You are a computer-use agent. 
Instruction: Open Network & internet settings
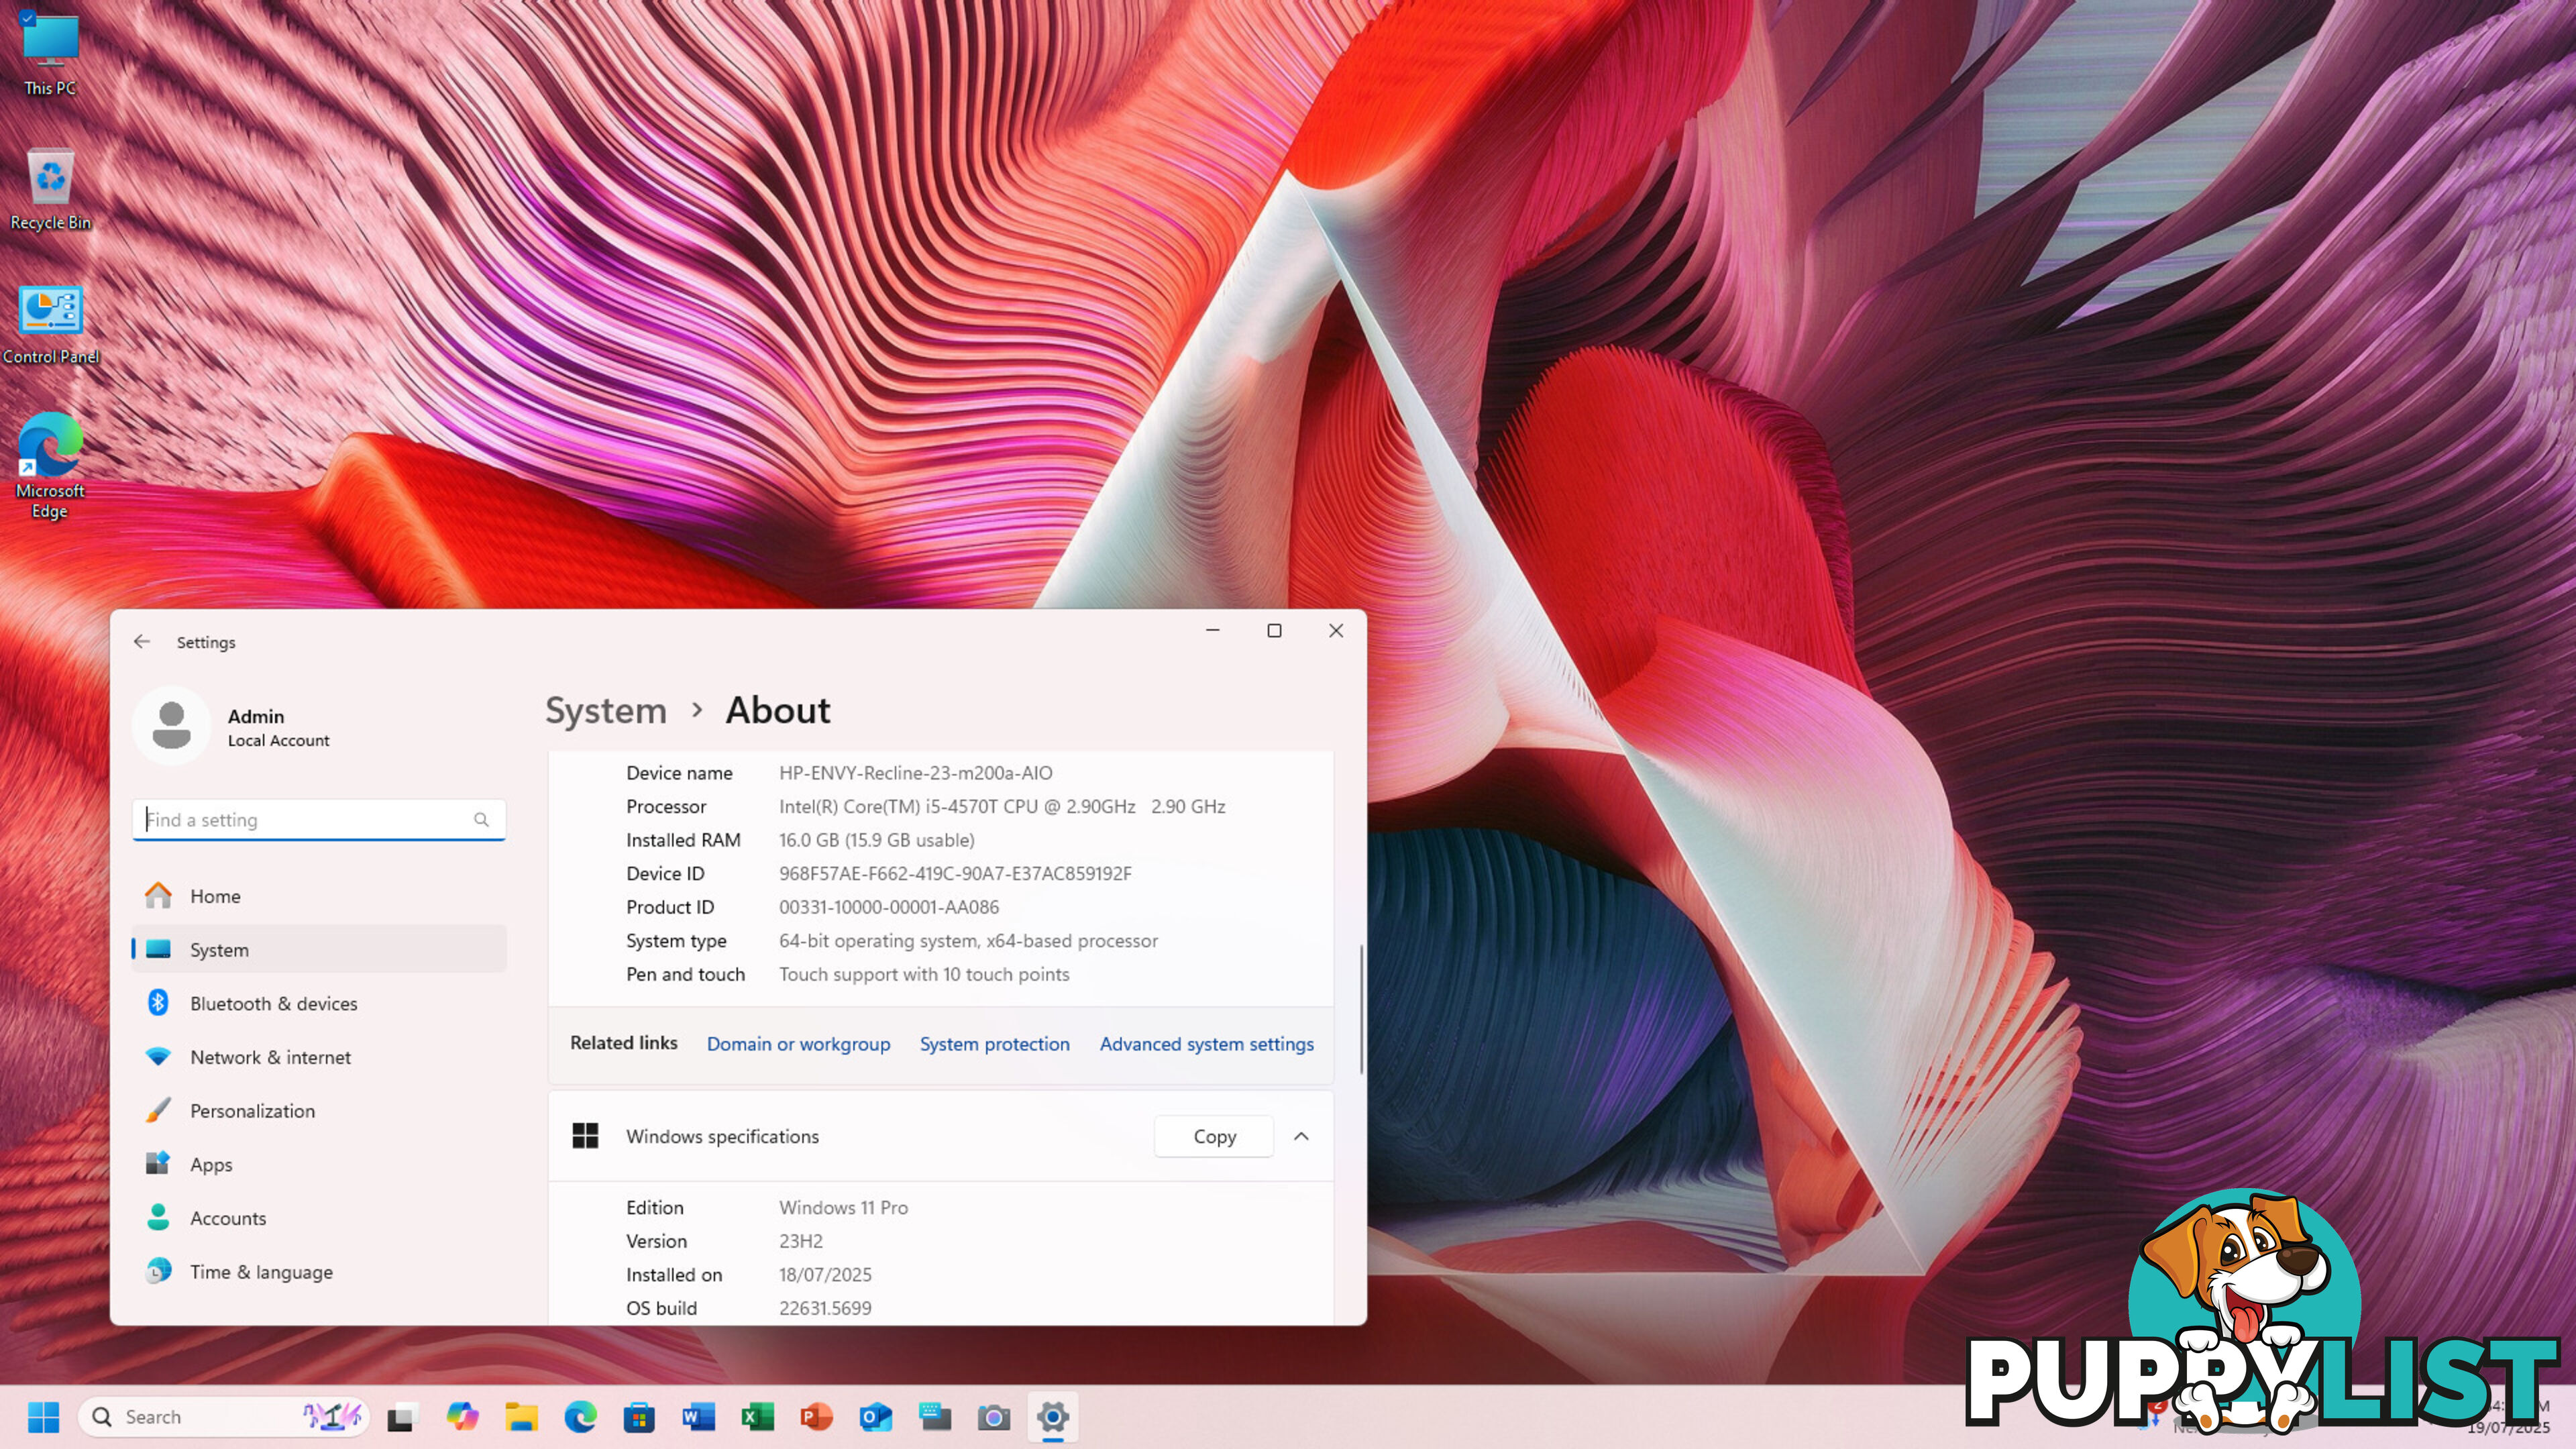[x=318, y=1057]
